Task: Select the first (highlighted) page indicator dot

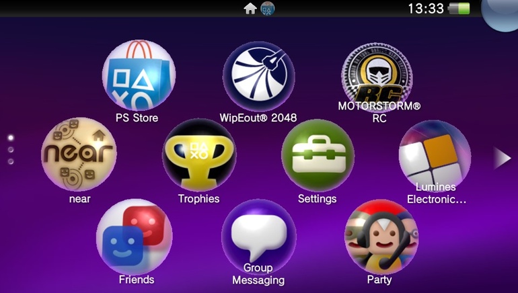Action: (11, 138)
